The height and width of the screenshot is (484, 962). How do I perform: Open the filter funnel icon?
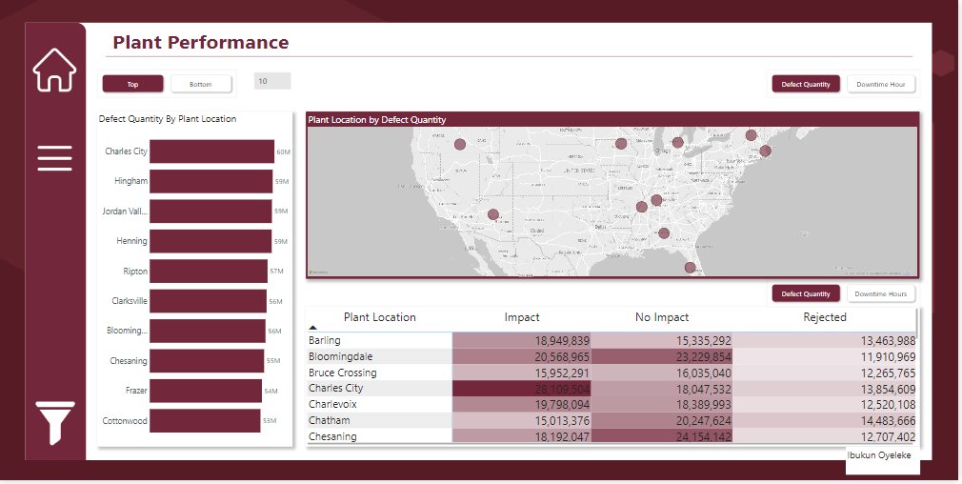pyautogui.click(x=54, y=423)
